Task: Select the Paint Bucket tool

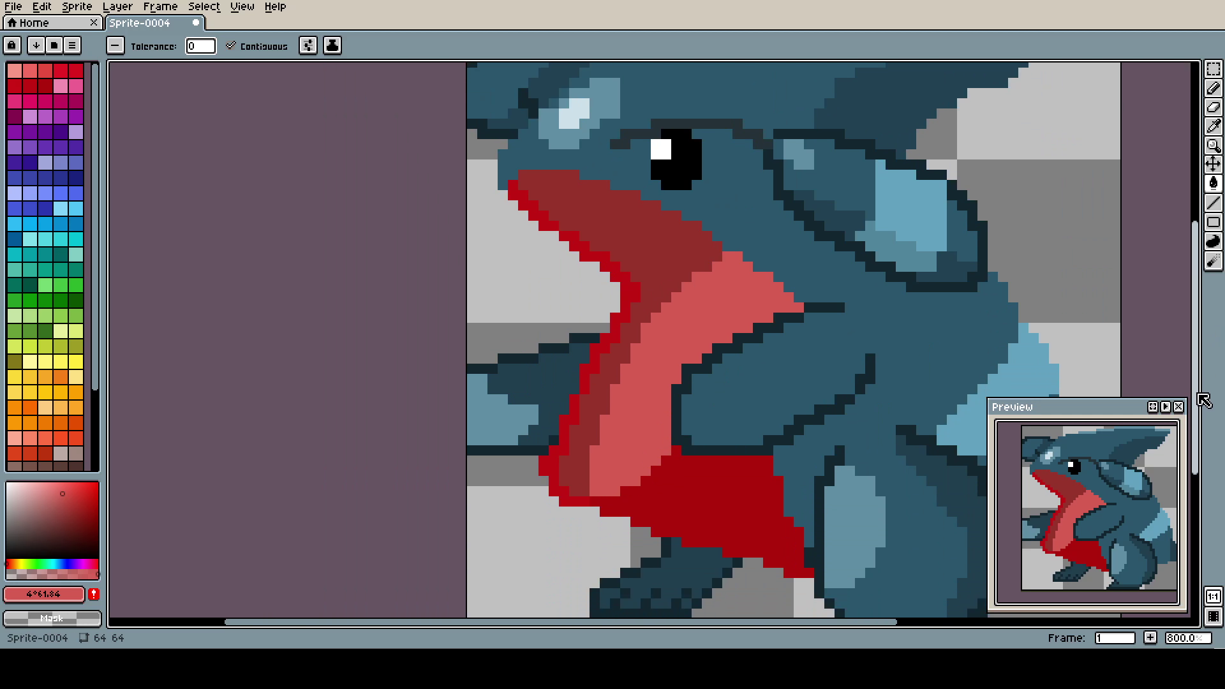Action: coord(1213,184)
